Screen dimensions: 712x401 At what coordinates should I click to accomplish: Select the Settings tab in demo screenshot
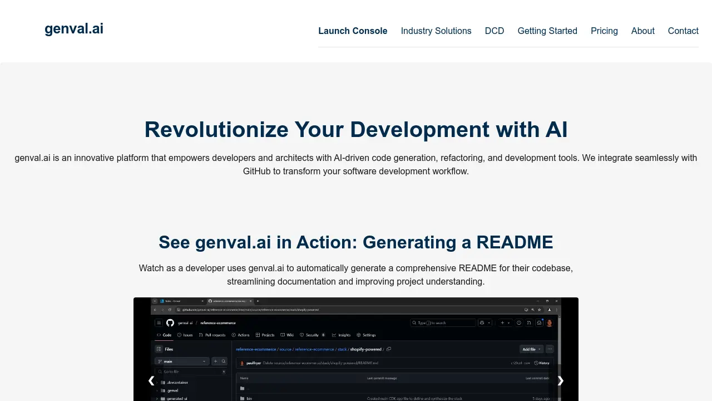point(366,335)
